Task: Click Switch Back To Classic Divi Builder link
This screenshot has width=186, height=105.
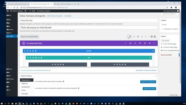Action: pos(146,70)
